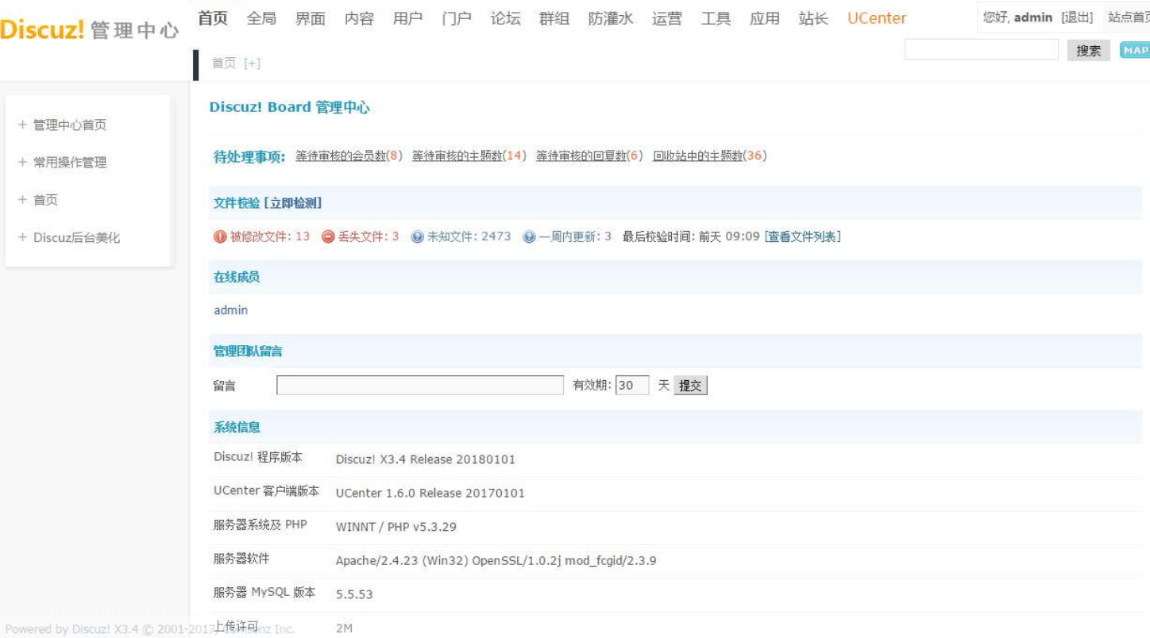
Task: Click the 系统信息 section header
Action: coord(237,427)
